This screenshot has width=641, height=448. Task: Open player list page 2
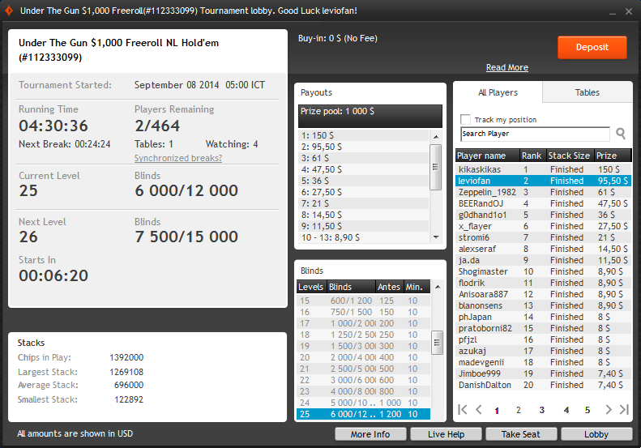coord(519,410)
